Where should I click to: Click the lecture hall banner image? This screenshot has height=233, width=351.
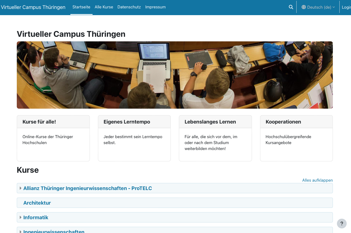click(x=175, y=75)
